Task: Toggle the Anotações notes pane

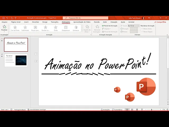Action: click(105, 110)
